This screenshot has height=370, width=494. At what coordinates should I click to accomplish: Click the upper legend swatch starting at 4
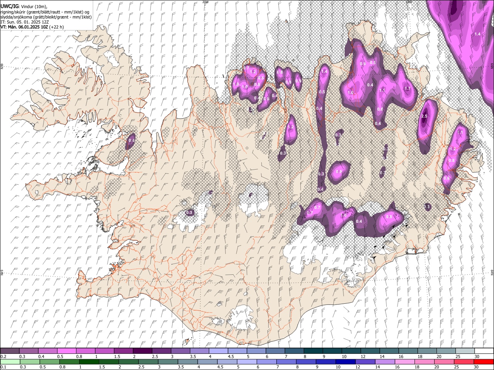[218, 351]
